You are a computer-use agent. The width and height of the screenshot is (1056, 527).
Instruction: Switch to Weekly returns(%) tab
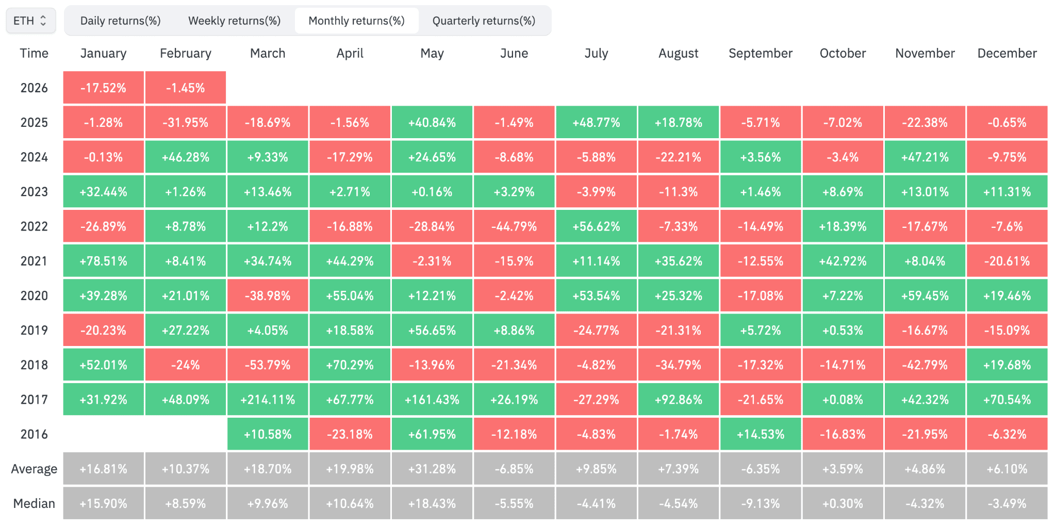234,21
